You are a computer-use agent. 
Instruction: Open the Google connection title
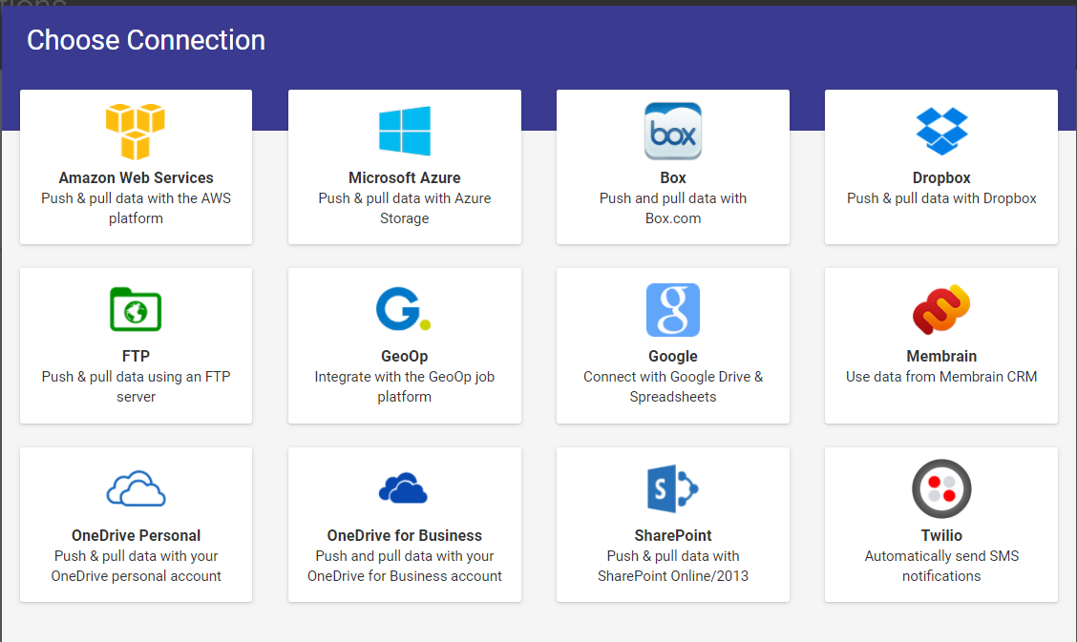coord(673,356)
